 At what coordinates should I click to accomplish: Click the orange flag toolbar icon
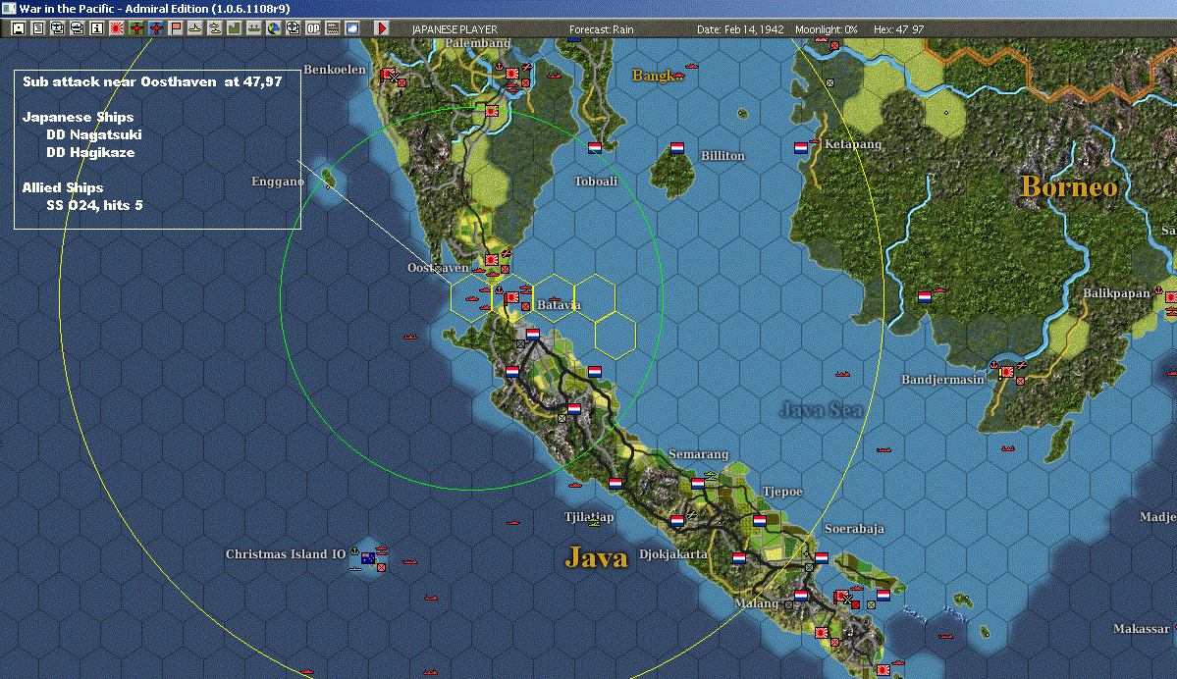pos(176,28)
